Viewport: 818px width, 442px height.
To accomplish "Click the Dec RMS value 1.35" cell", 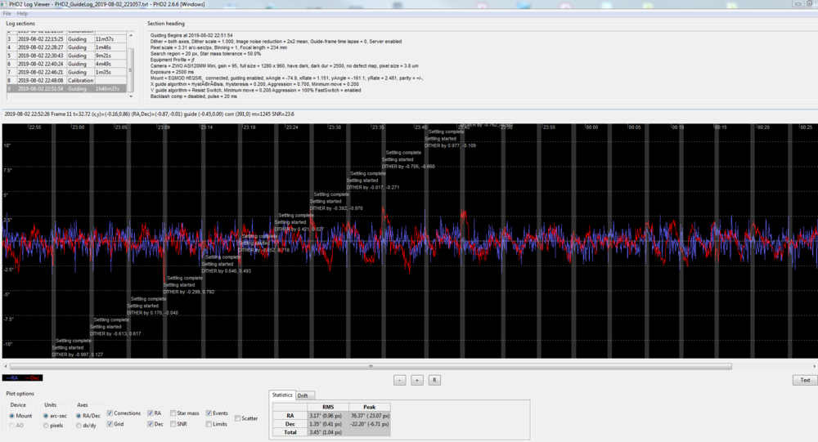I will coord(328,424).
